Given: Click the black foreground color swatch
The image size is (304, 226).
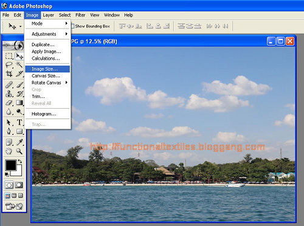Looking at the screenshot, I should click(x=10, y=165).
